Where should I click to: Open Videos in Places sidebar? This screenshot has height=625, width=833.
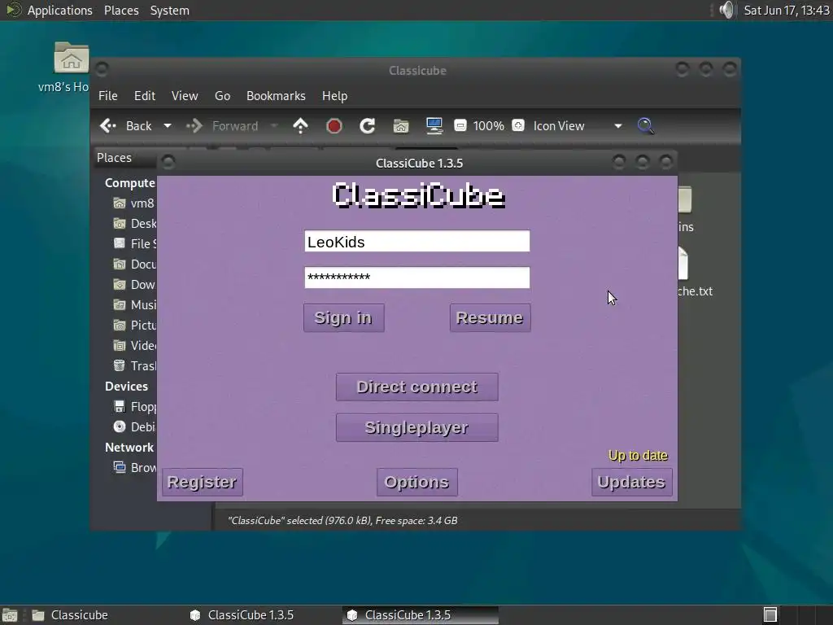click(134, 345)
